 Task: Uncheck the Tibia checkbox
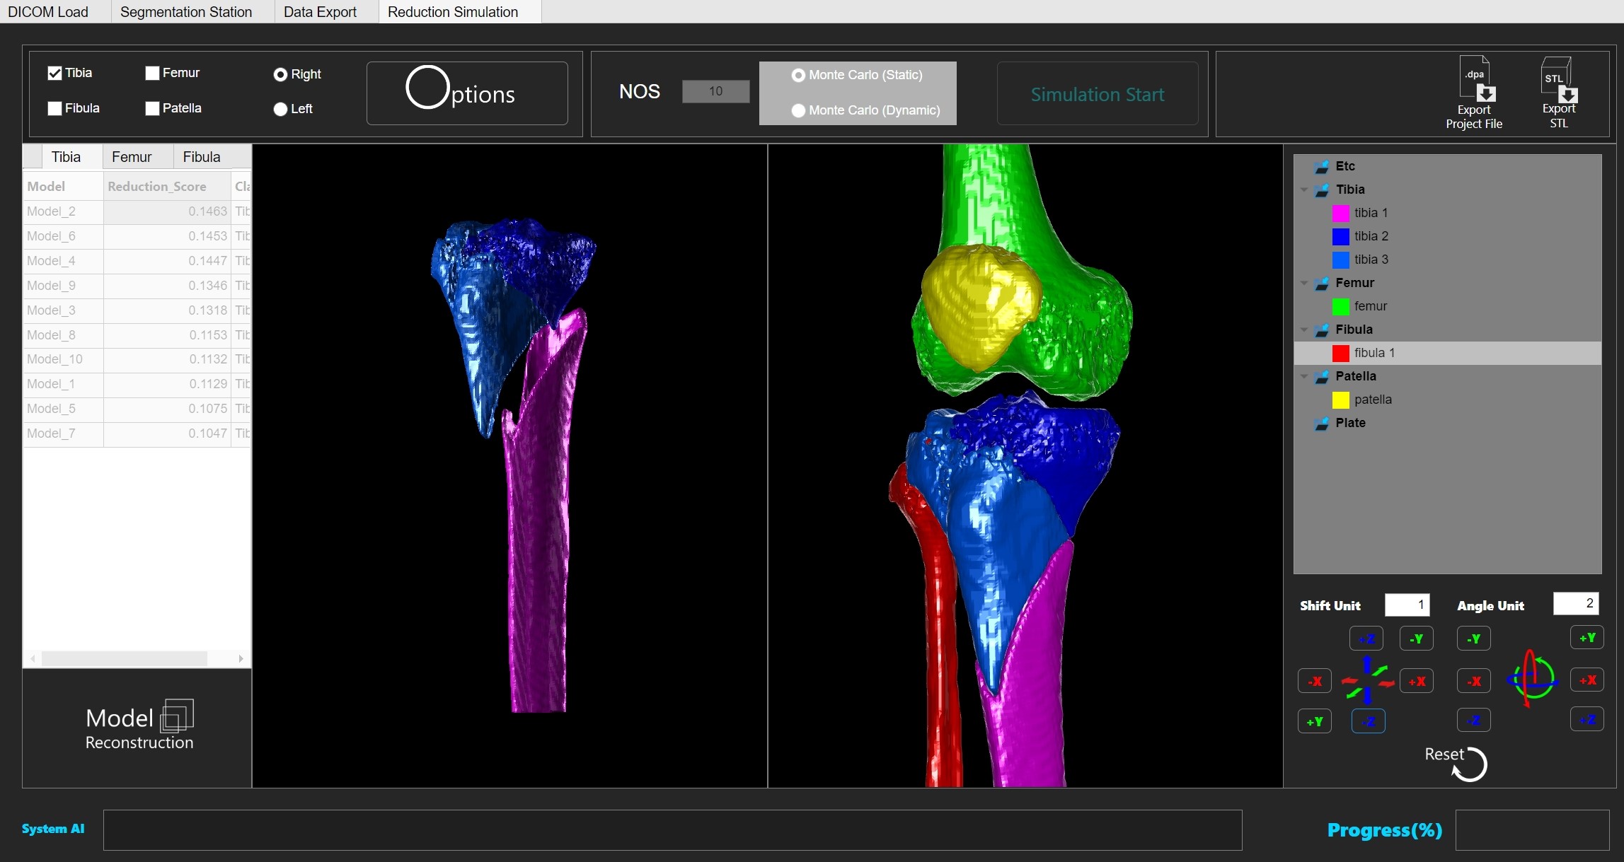54,73
